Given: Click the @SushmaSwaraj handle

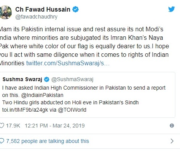Looking at the screenshot, I should pos(72,80).
